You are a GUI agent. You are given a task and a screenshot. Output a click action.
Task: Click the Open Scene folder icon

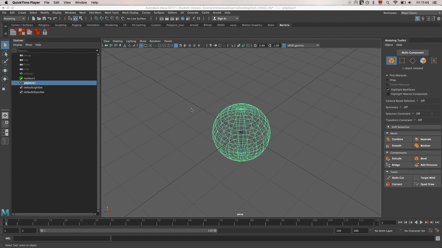click(x=39, y=18)
